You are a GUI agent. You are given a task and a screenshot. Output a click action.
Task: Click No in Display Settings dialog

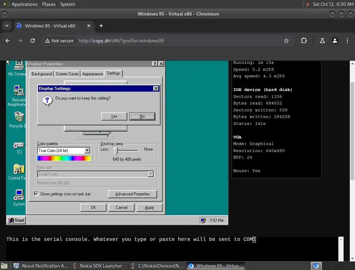(x=142, y=116)
